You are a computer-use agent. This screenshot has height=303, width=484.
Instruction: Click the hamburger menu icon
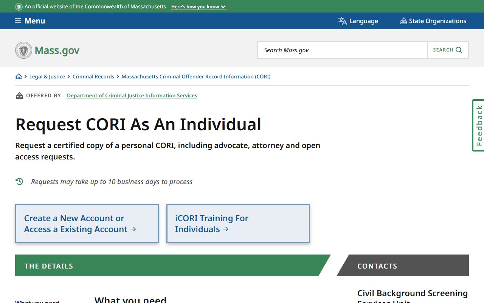click(18, 21)
